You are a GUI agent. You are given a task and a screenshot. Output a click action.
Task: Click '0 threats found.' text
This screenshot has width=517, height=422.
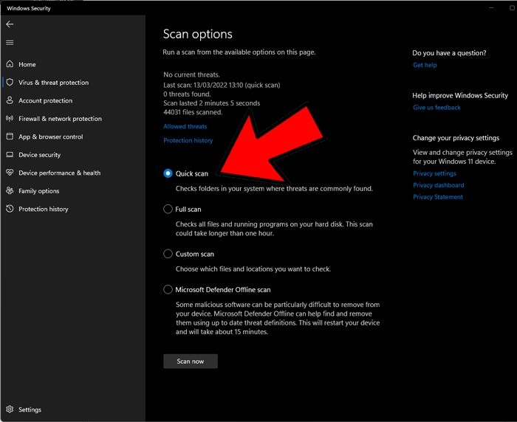(x=187, y=94)
